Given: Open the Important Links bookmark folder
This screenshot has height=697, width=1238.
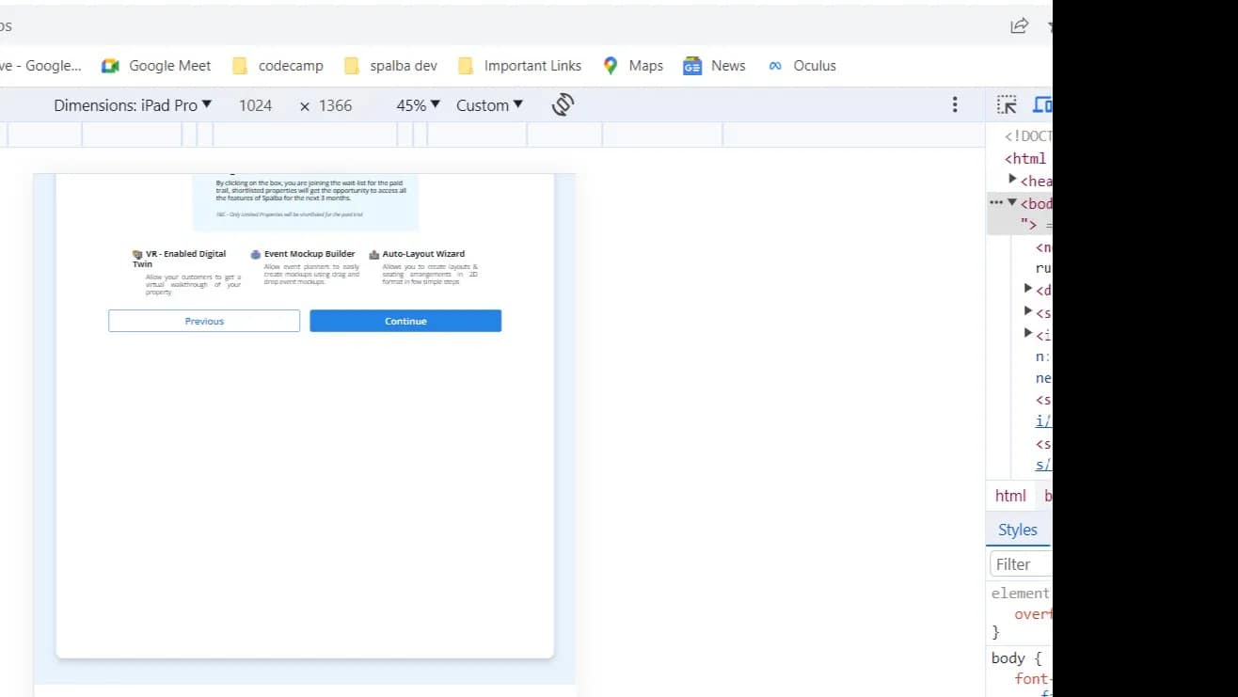Looking at the screenshot, I should pyautogui.click(x=519, y=66).
